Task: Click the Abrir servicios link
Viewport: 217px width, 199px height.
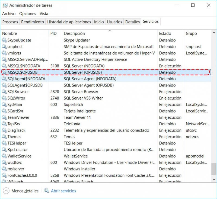Action: (63, 191)
